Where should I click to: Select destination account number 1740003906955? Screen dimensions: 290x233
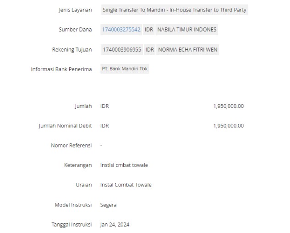point(122,49)
